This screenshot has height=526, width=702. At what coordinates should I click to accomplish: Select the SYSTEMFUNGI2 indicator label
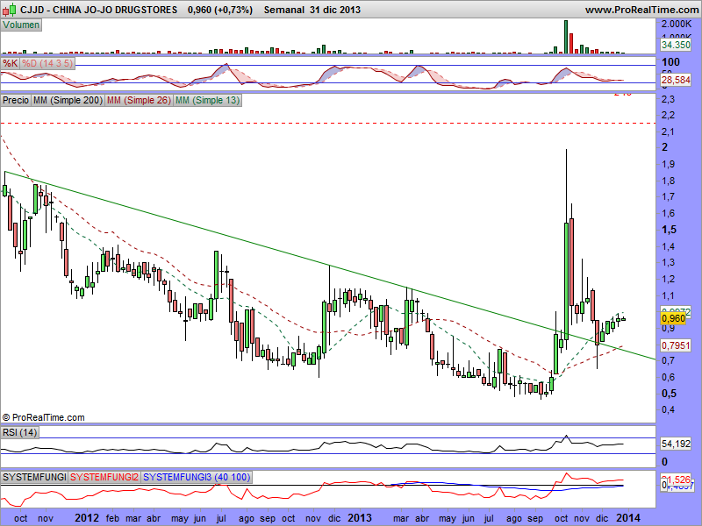104,477
